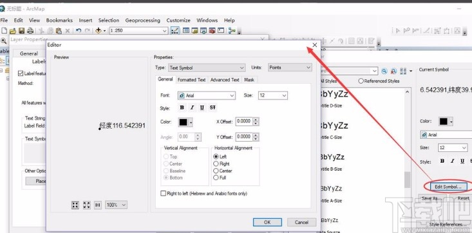Open the Size dropdown in Editor
The image size is (472, 233).
tap(273, 95)
